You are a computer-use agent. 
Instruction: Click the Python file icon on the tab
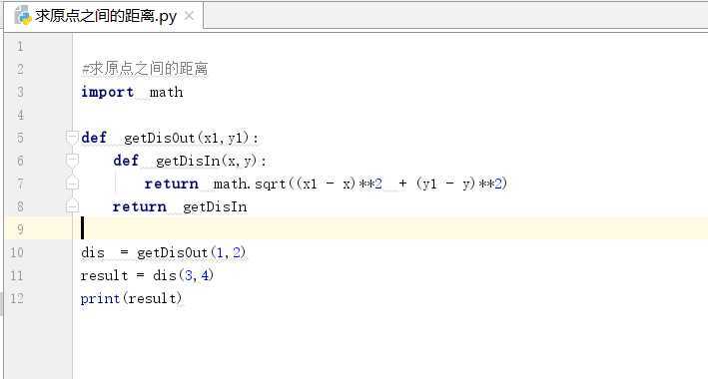(23, 16)
